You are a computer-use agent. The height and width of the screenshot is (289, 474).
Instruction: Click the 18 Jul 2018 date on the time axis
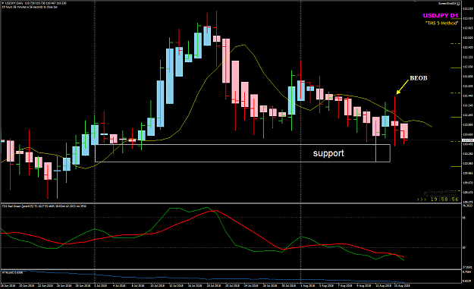213,285
